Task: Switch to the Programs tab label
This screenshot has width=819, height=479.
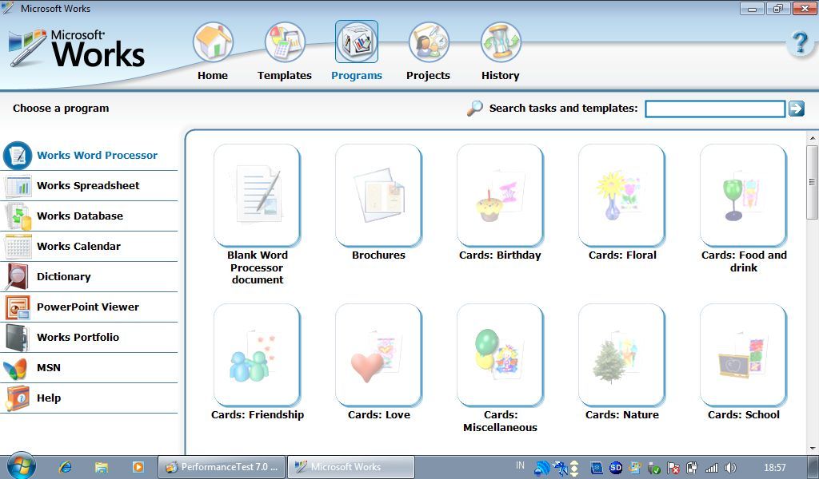Action: [357, 76]
